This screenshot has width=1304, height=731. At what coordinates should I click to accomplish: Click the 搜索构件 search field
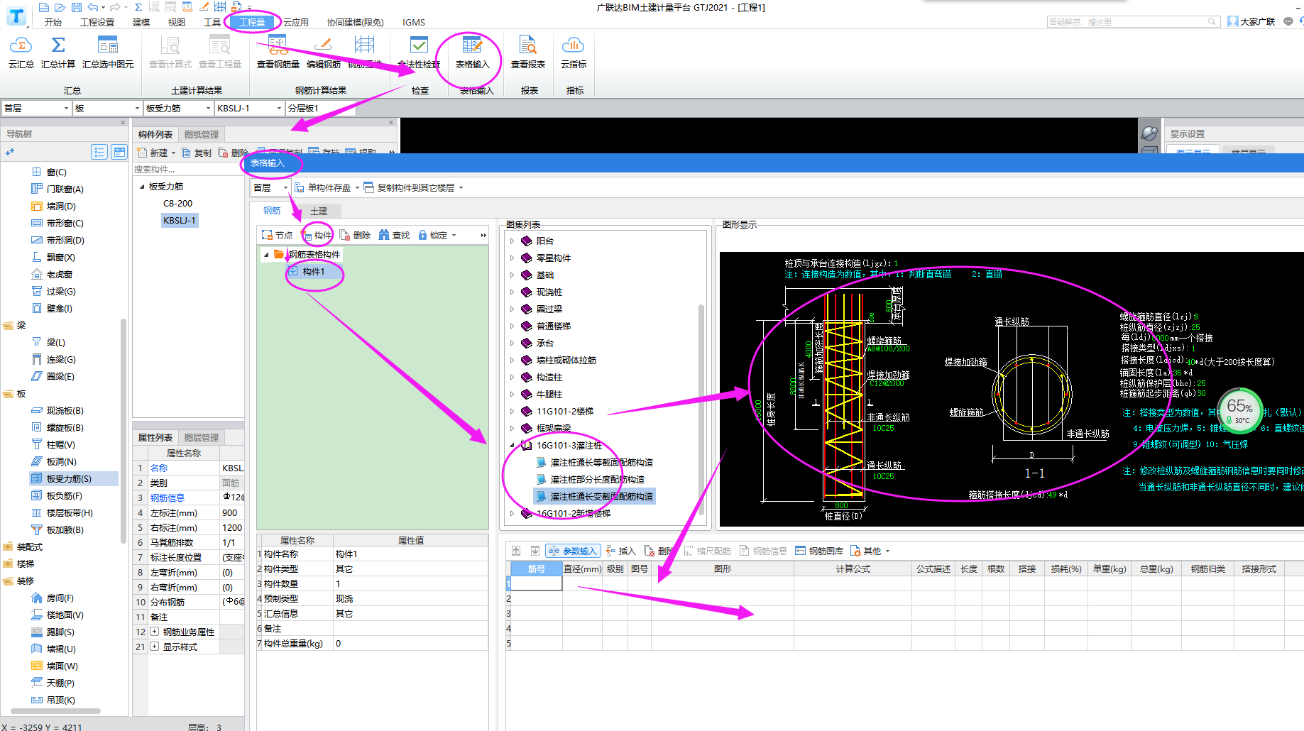[x=188, y=169]
